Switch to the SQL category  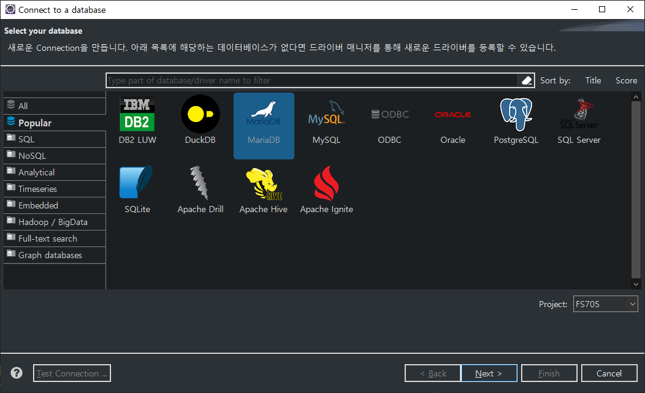coord(55,139)
